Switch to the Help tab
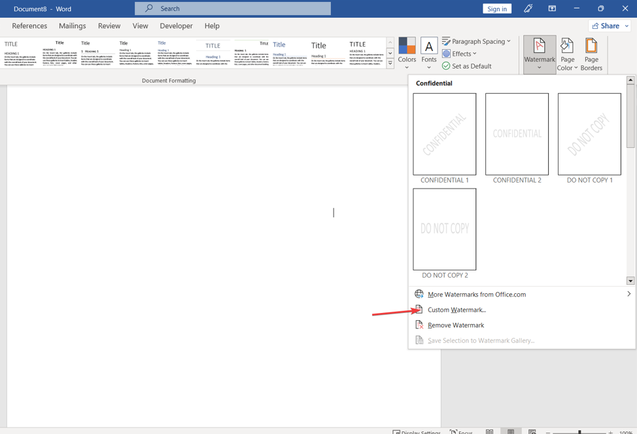637x434 pixels. point(212,26)
